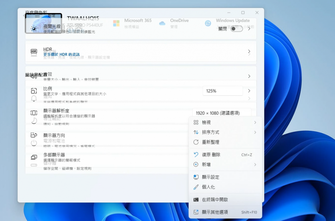Open 夜間光線 settings via its chevron
The image size is (335, 221).
[x=249, y=28]
